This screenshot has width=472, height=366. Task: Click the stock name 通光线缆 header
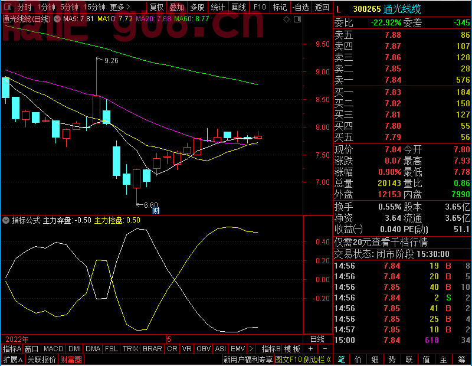click(402, 9)
